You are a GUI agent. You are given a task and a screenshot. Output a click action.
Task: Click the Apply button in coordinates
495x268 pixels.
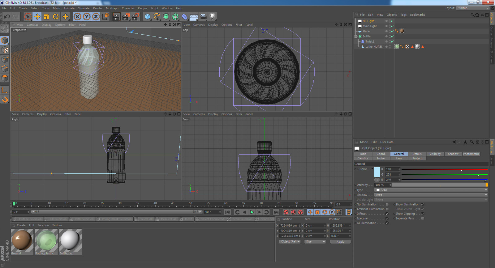340,242
